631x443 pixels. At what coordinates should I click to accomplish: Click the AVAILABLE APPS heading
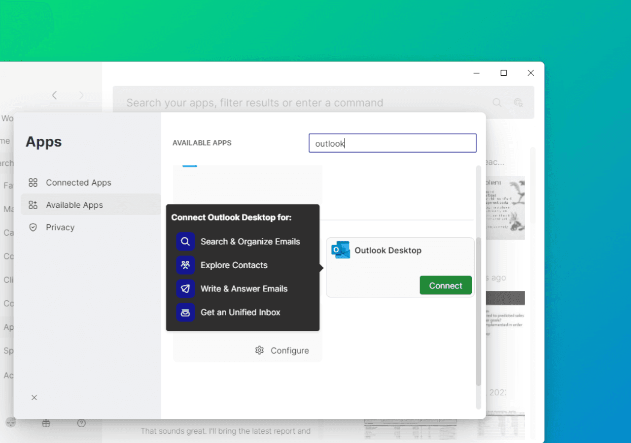(202, 143)
